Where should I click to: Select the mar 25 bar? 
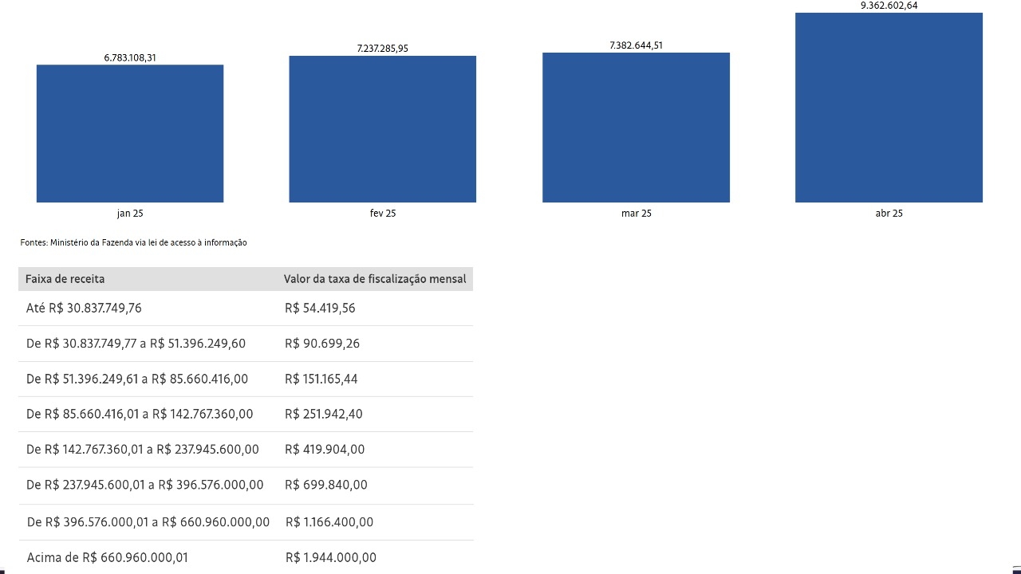[x=636, y=128]
